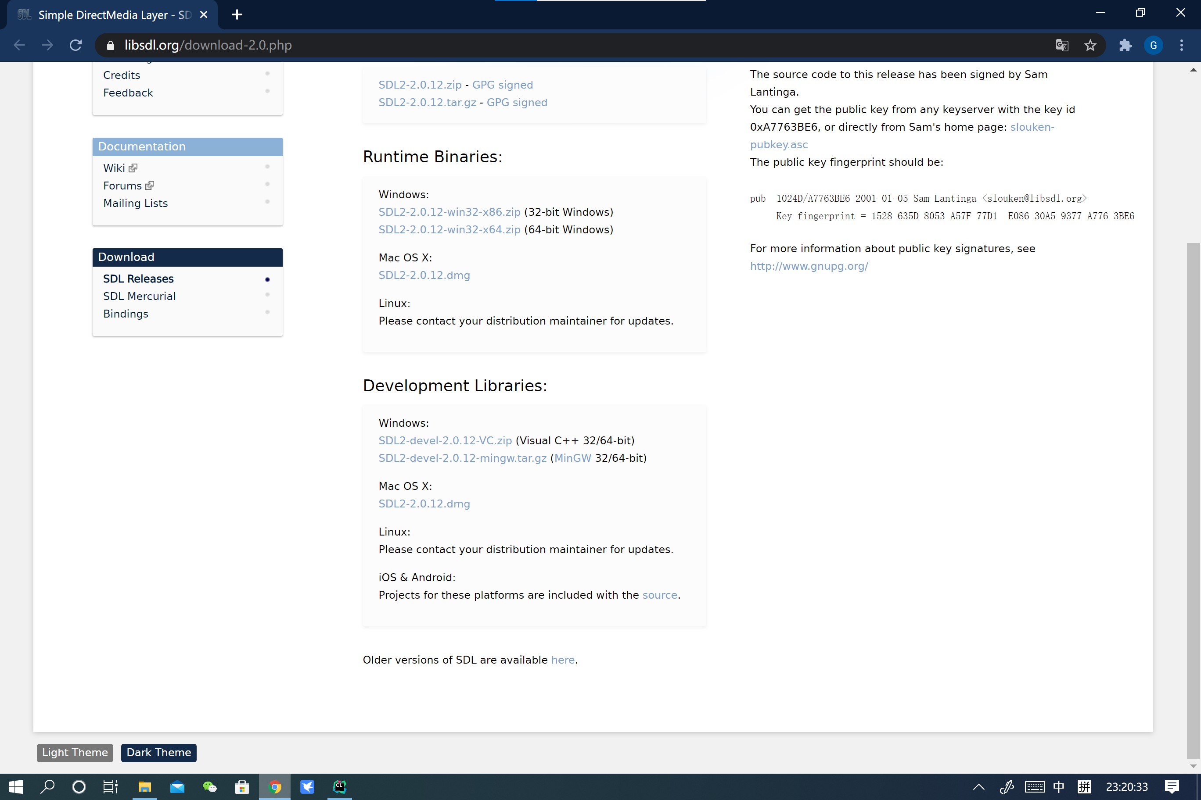The image size is (1201, 800).
Task: Click the Pinyin IME tray icon
Action: pyautogui.click(x=1084, y=787)
